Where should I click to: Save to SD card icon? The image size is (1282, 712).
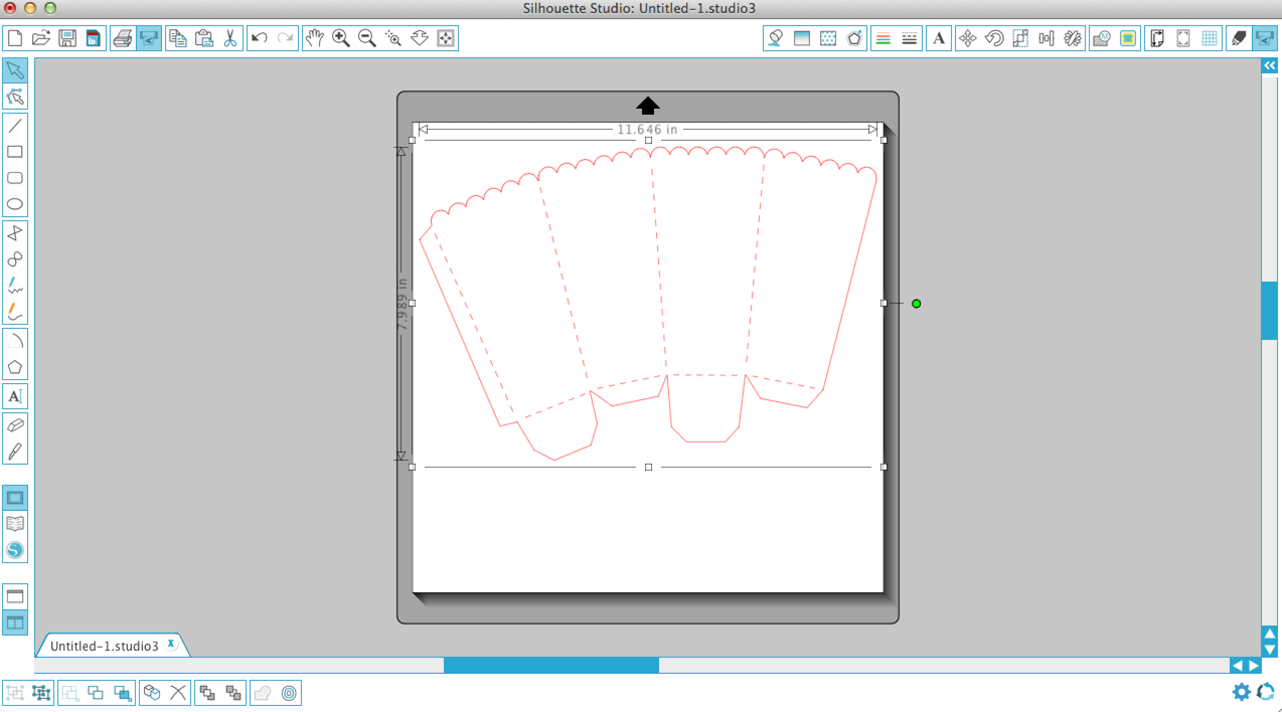pos(94,38)
